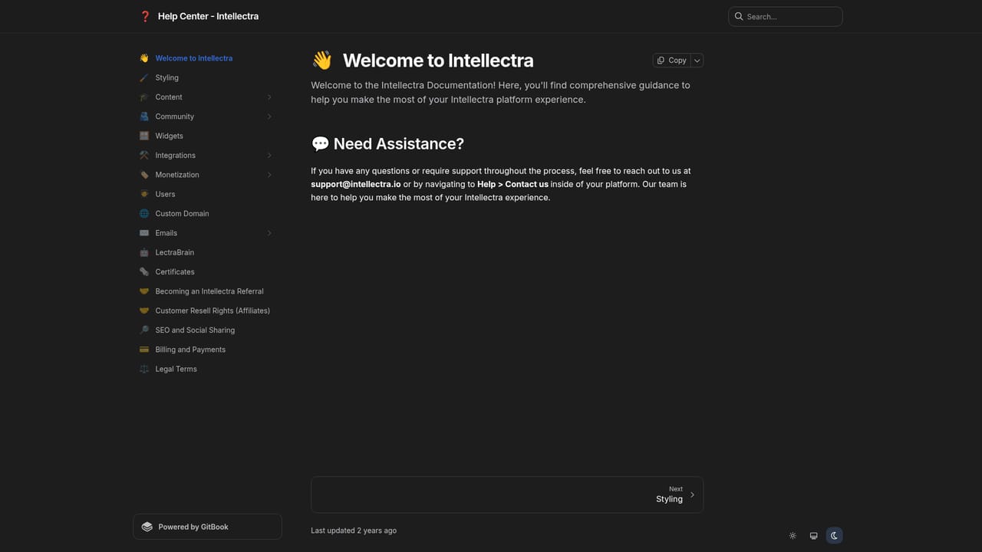
Task: Open the Legal Terms page label
Action: tap(176, 369)
